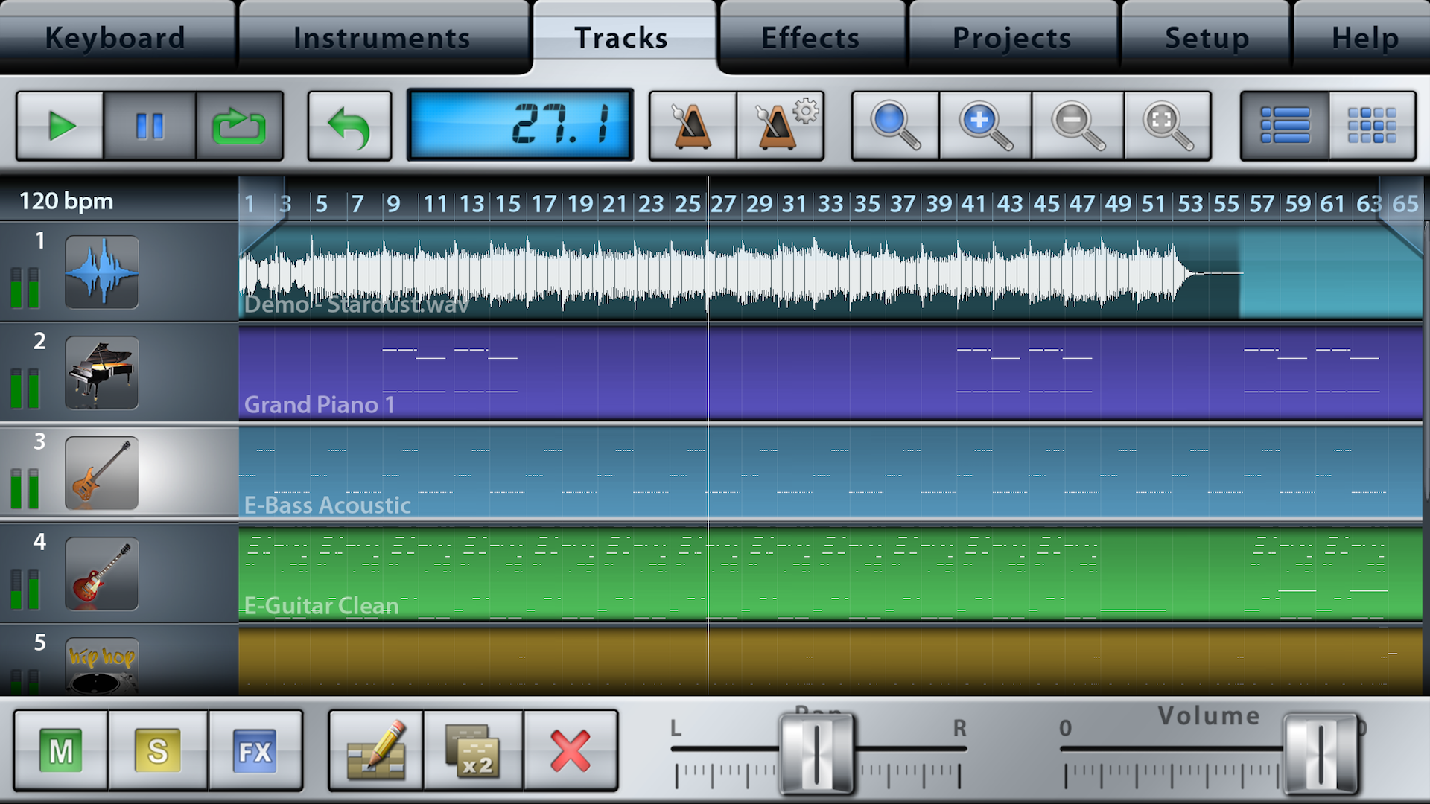Click the Volume slider knob

[1321, 753]
